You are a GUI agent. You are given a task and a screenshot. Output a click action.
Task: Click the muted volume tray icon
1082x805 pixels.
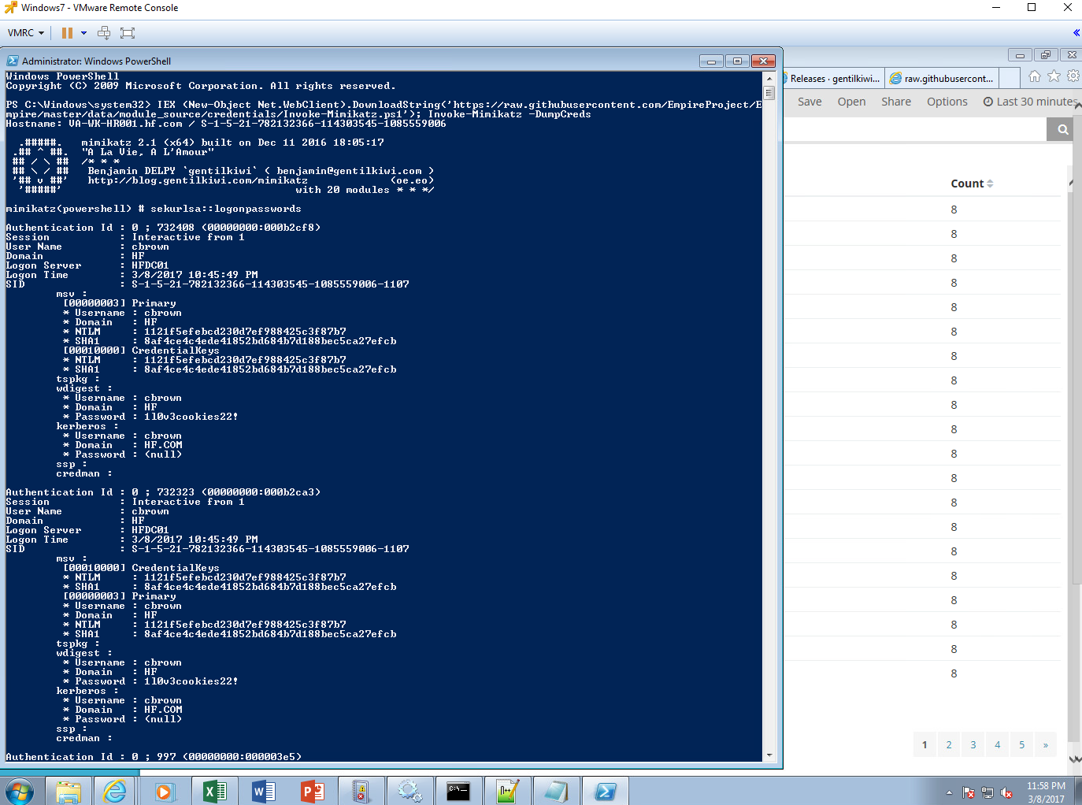(x=1006, y=793)
